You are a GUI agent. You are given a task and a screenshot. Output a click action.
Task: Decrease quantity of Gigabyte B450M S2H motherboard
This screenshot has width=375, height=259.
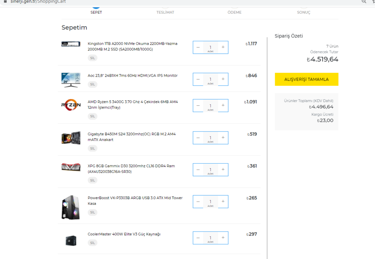[x=198, y=138]
